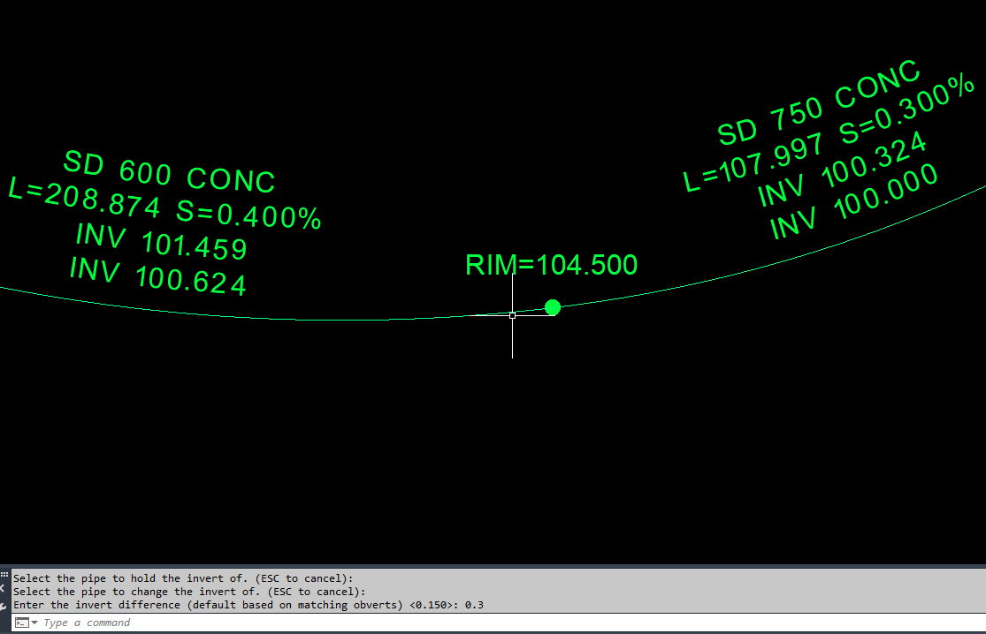Click 'Select the pipe to change' history line
Screen dimensions: 986x634
pos(189,592)
